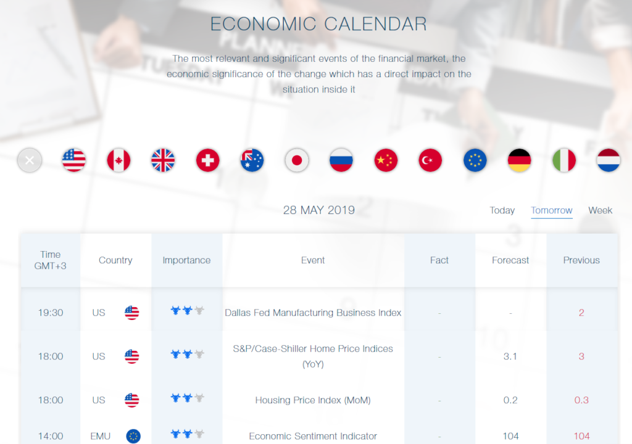Filter events by China flag
This screenshot has height=444, width=632.
386,160
